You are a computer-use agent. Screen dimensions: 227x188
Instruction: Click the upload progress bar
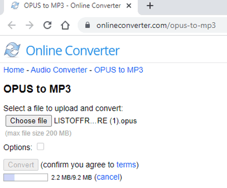pos(26,177)
